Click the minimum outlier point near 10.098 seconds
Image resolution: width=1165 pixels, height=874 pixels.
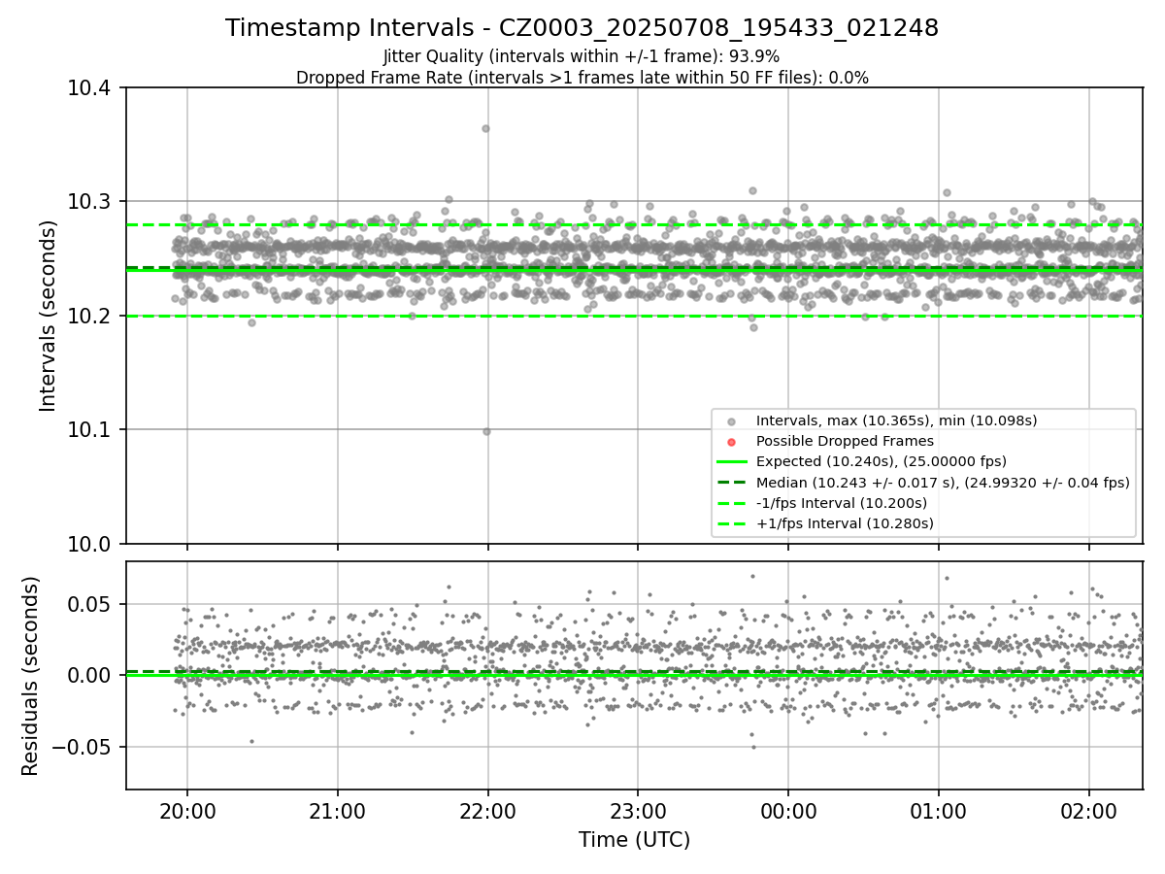click(x=486, y=431)
